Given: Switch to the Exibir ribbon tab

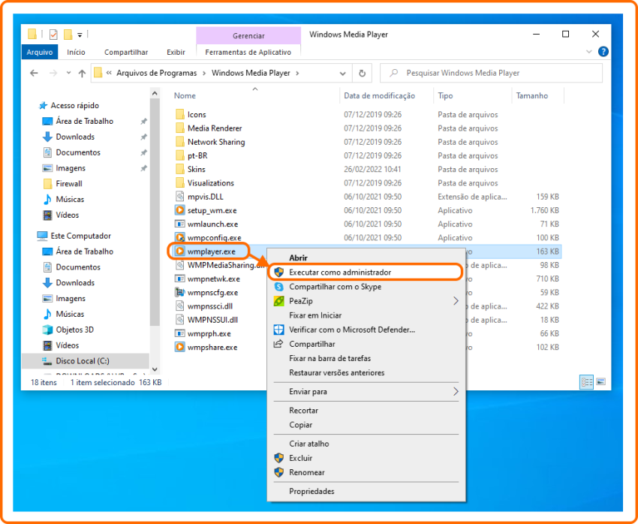Looking at the screenshot, I should coord(176,52).
